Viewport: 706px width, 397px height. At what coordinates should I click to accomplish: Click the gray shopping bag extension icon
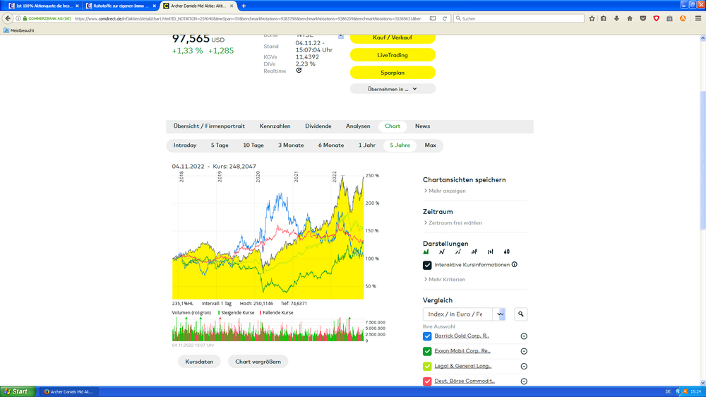point(669,18)
